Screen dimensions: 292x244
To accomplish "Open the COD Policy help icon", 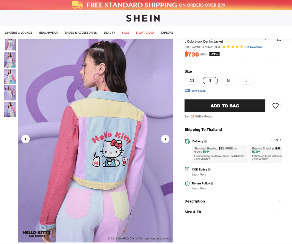I will click(x=209, y=169).
